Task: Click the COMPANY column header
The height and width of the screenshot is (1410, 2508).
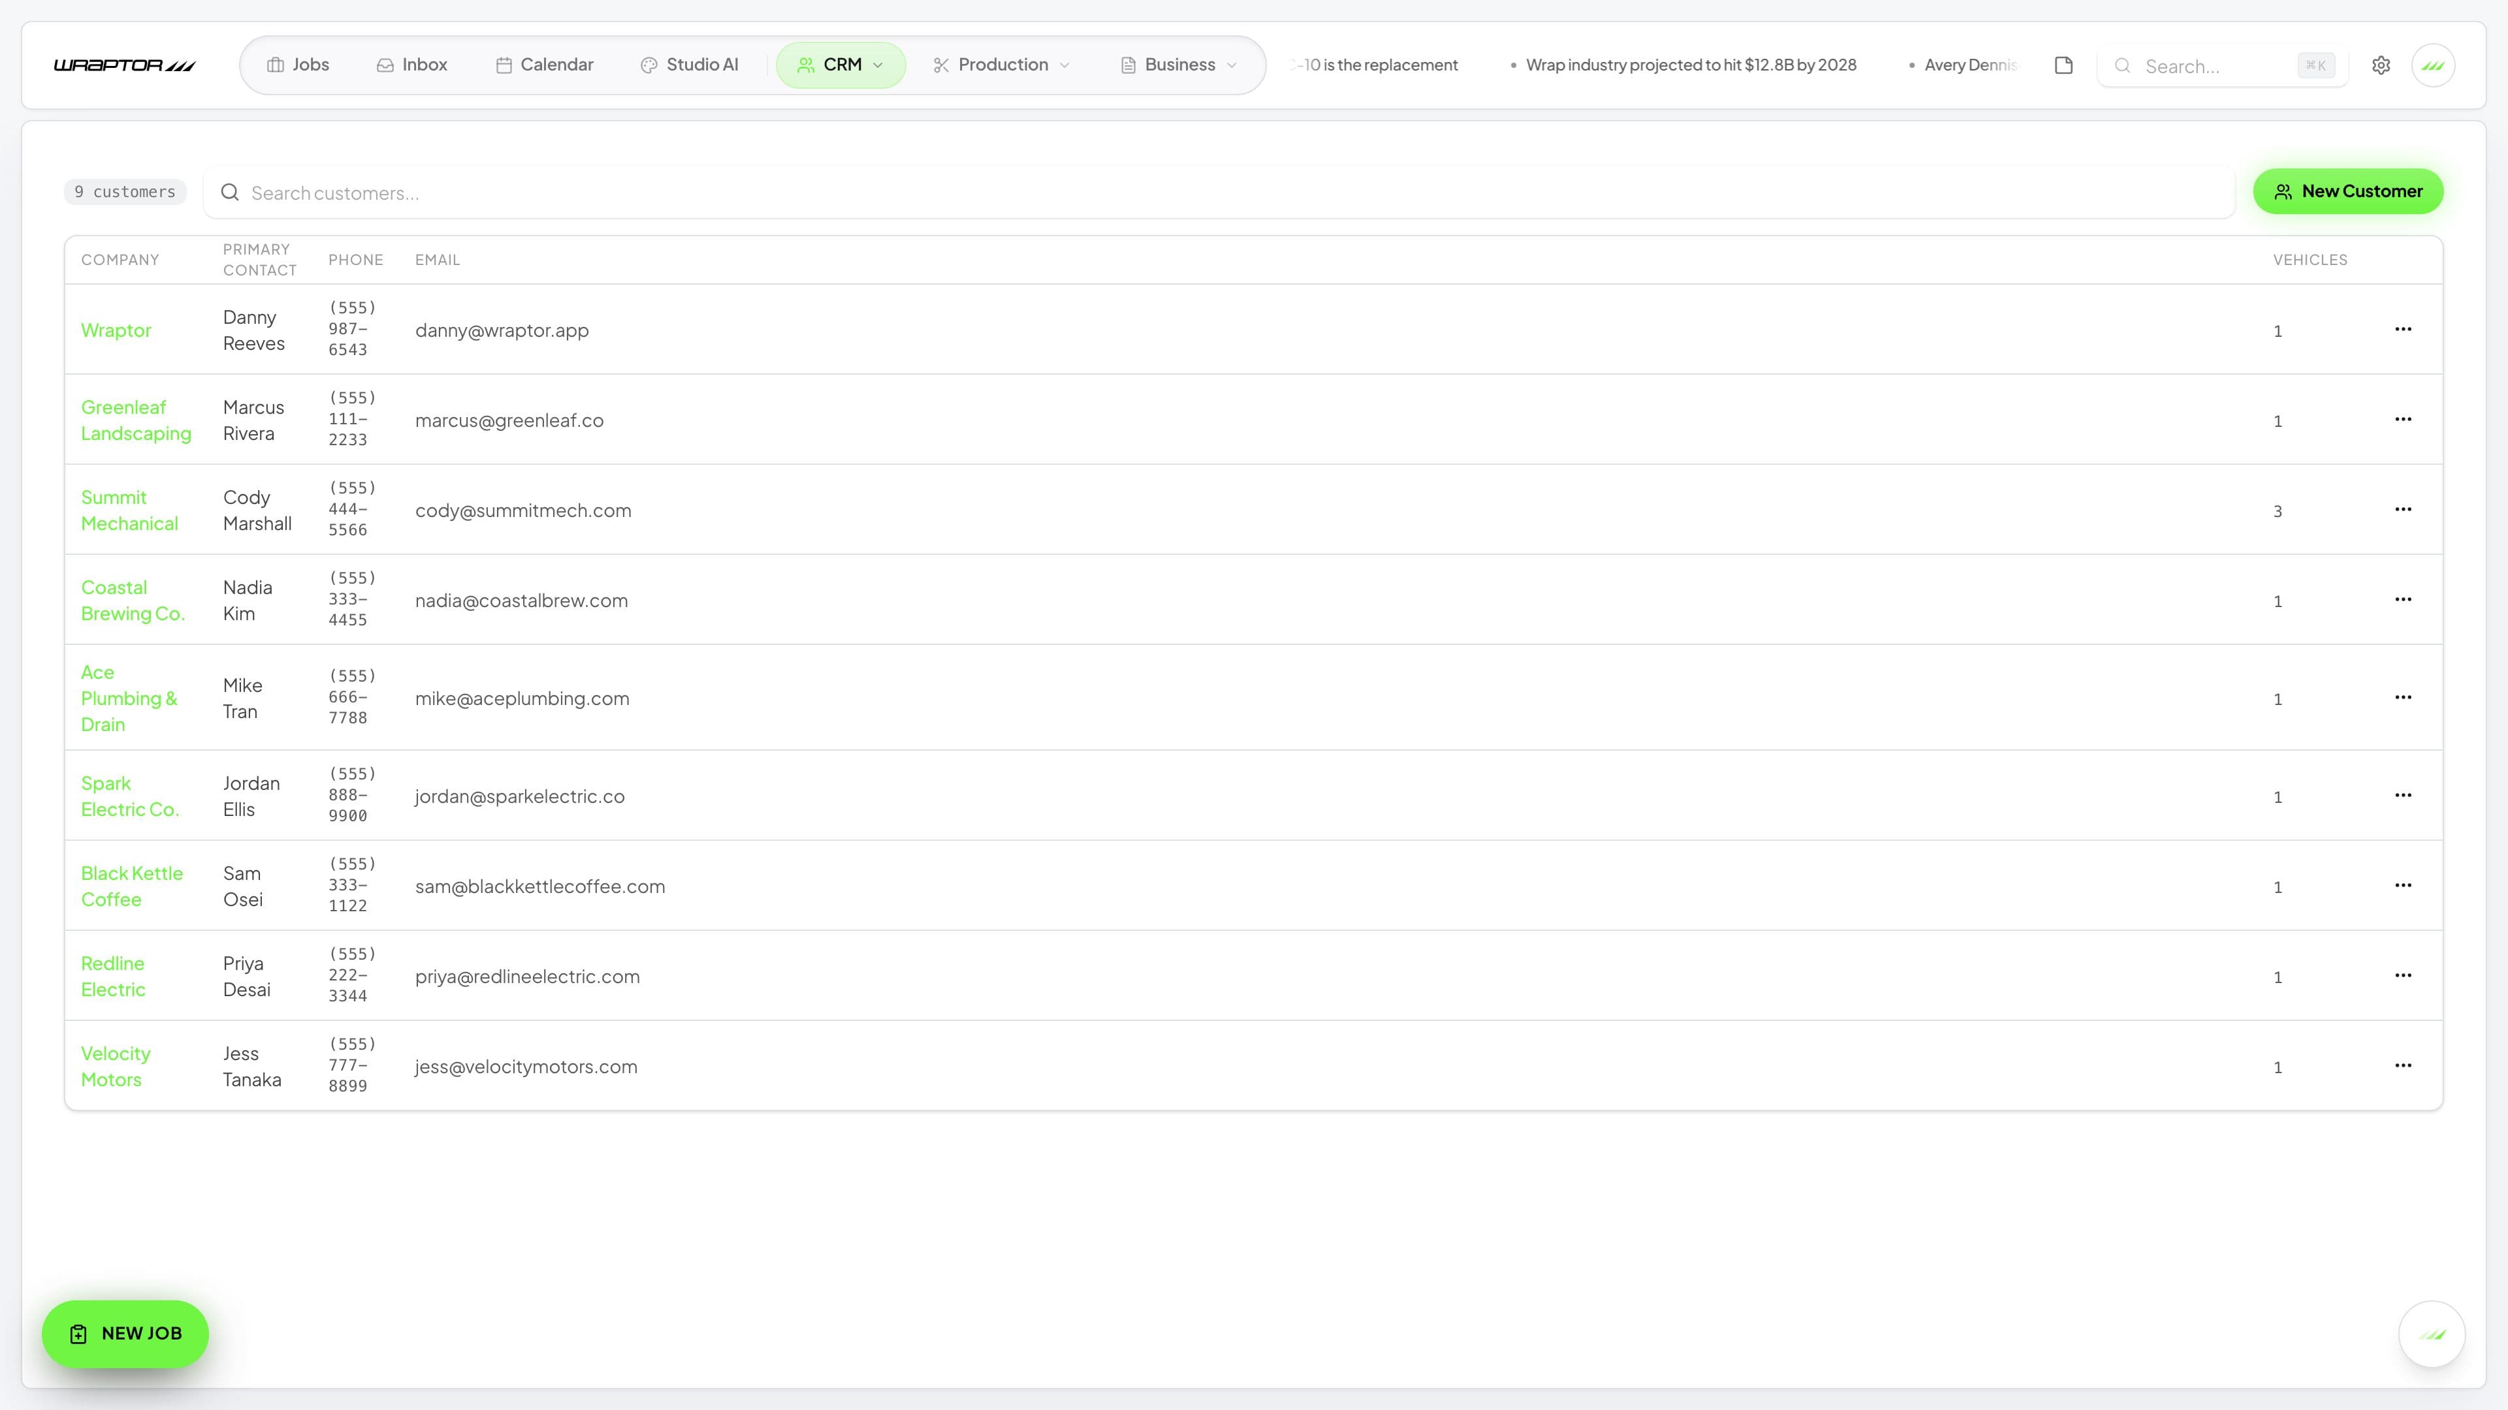Action: point(120,260)
